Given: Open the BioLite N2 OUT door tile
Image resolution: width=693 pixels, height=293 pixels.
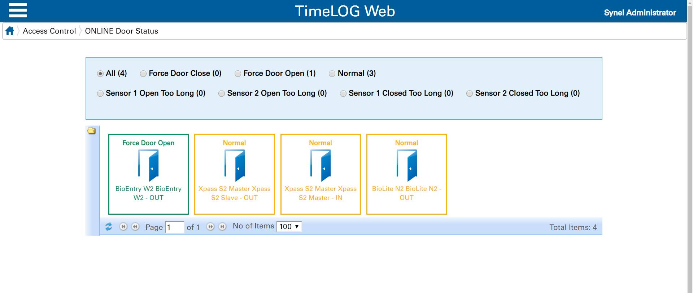Looking at the screenshot, I should (406, 174).
